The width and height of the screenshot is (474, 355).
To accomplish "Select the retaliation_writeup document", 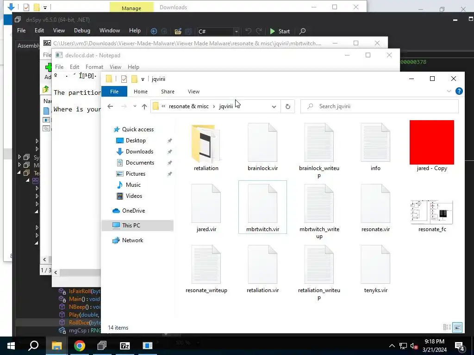I will (x=319, y=273).
